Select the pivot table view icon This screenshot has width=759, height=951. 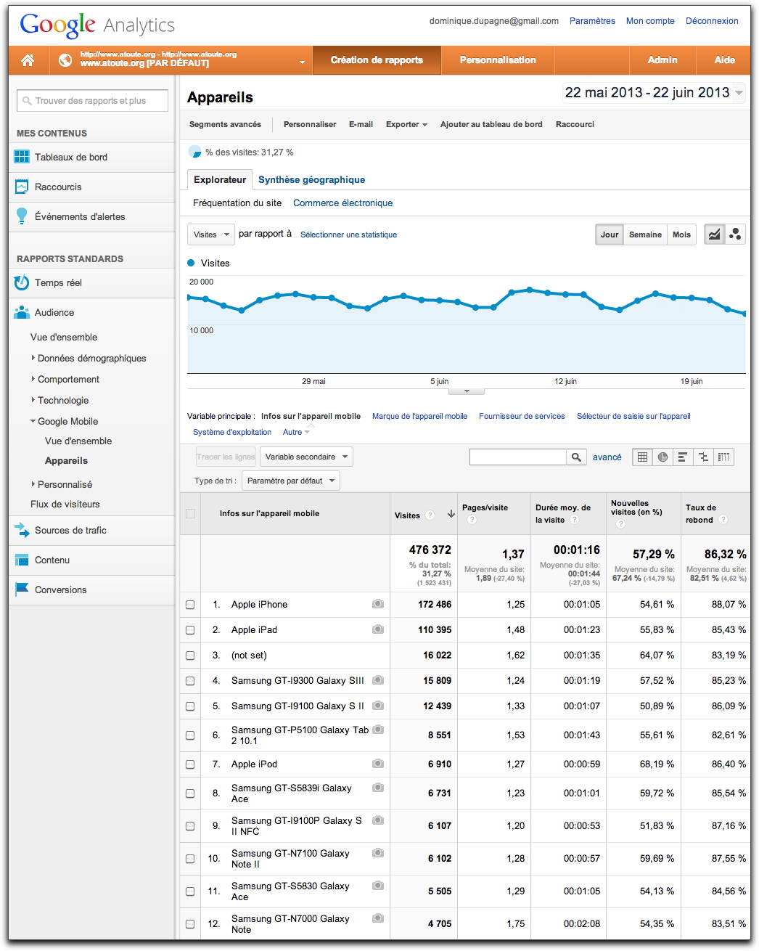(x=723, y=457)
